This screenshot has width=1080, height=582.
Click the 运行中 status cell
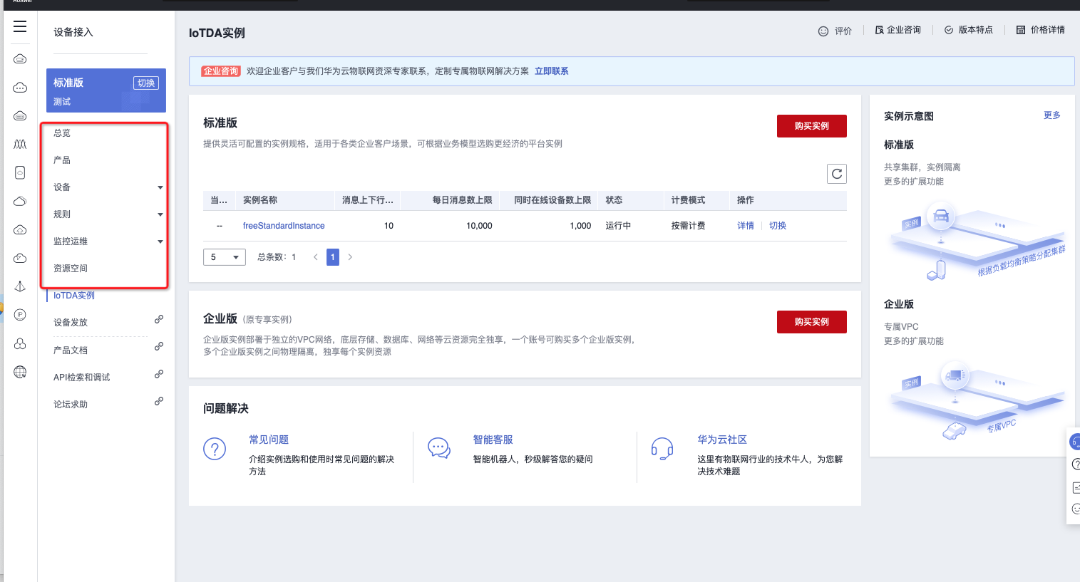[618, 226]
